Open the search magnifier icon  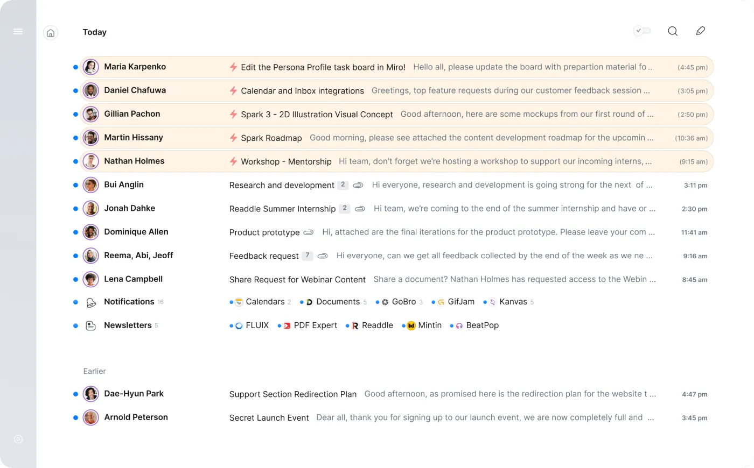673,31
